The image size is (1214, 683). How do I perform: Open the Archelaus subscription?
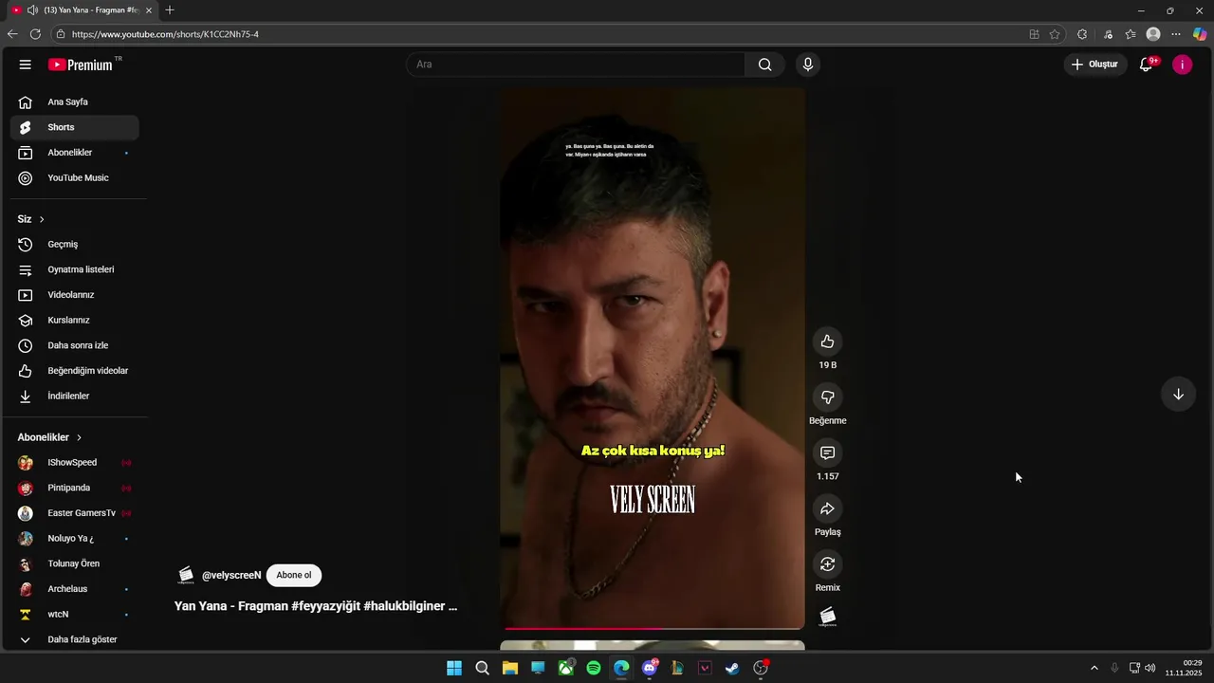click(x=75, y=589)
